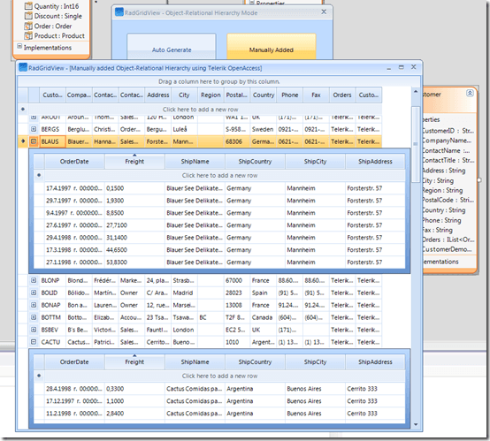Image resolution: width=490 pixels, height=441 pixels.
Task: Click the scroll down arrow of main grid
Action: [x=416, y=424]
